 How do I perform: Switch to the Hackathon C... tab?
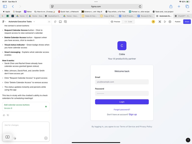53,16
